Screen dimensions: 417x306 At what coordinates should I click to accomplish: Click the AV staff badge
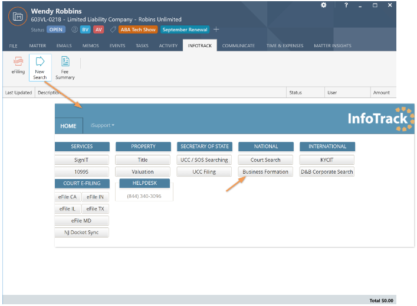tap(98, 30)
